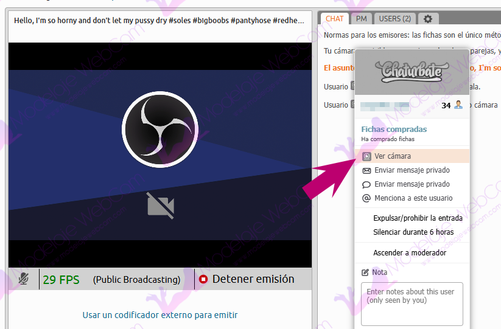
Task: Select Ver cámara menu option
Action: (393, 156)
